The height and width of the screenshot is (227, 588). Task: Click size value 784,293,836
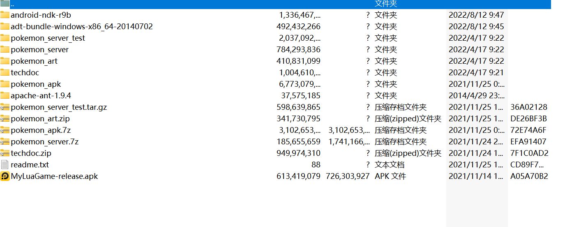[x=298, y=50]
